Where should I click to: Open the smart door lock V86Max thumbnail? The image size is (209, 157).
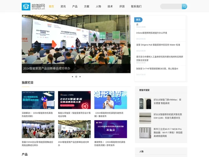[145, 104]
